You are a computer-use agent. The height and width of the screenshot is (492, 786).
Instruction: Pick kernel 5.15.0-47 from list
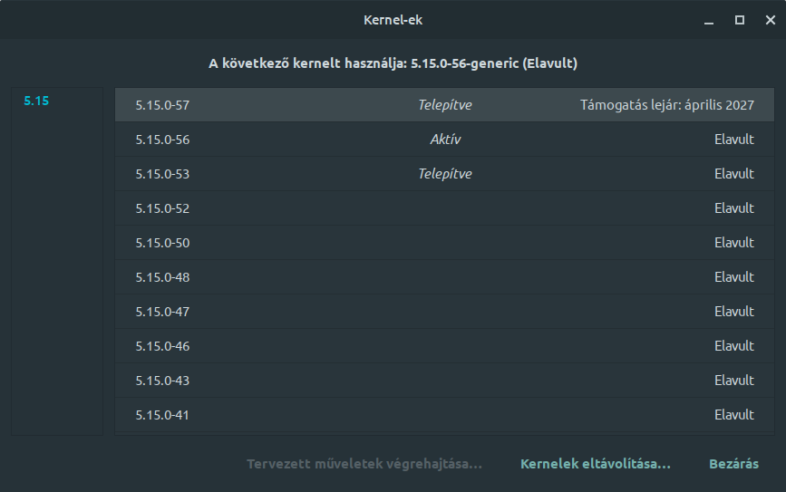click(x=444, y=312)
